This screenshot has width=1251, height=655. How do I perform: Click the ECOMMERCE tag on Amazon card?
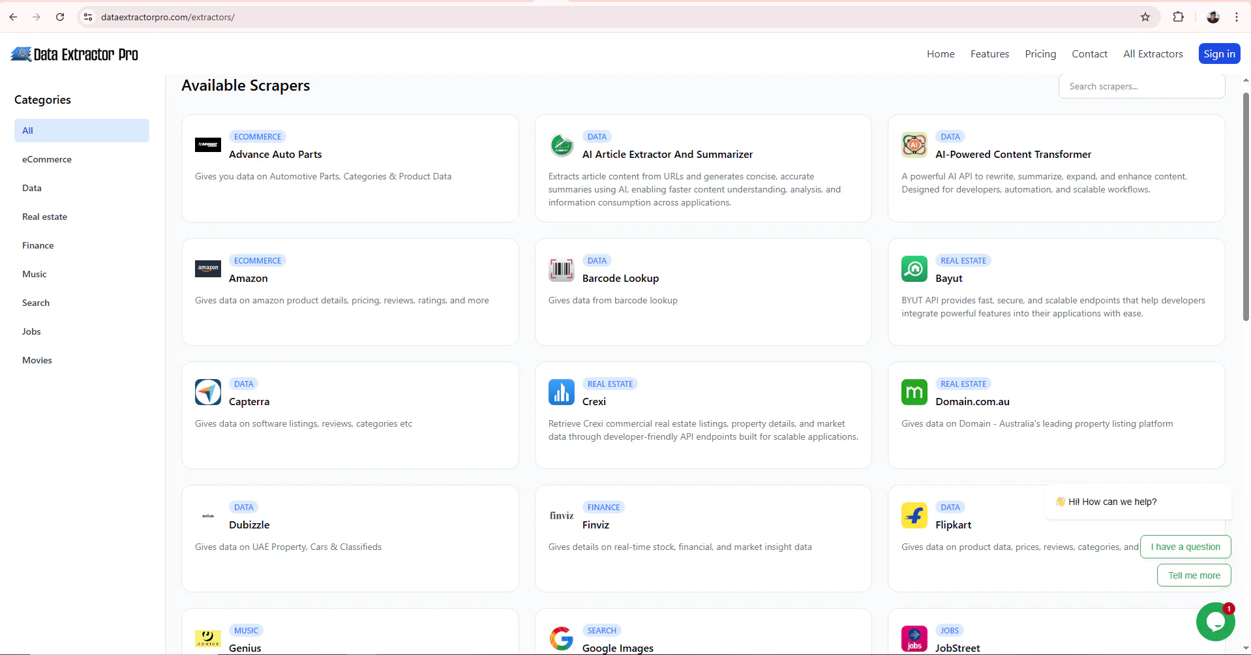click(258, 261)
